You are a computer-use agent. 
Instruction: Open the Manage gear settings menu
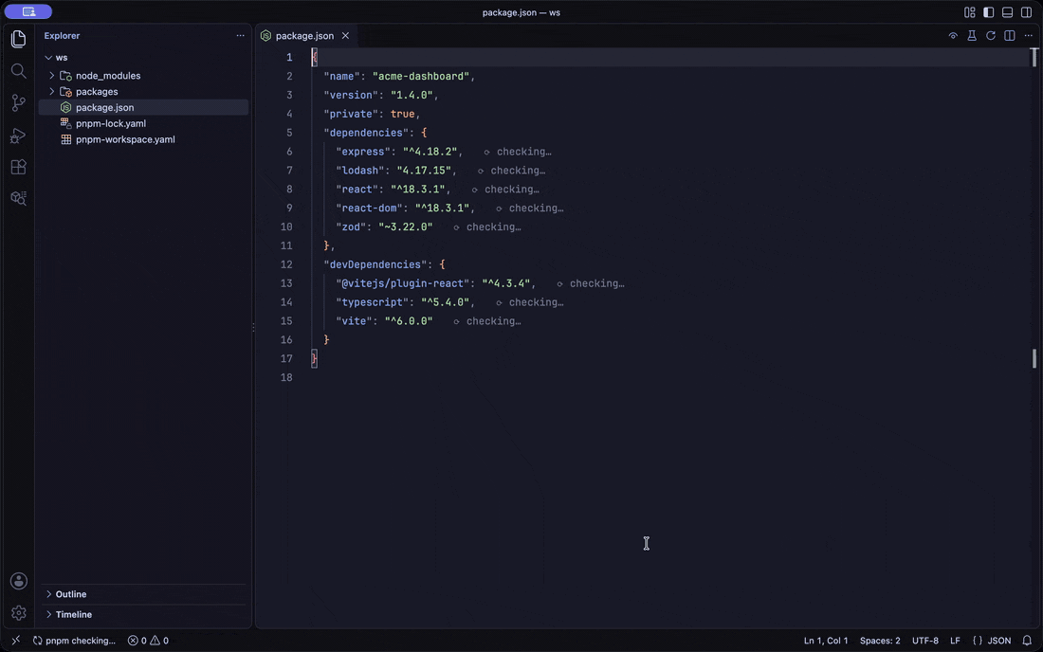click(19, 613)
